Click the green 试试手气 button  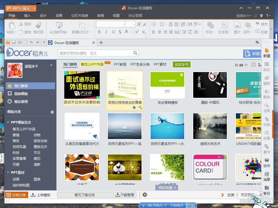(x=181, y=64)
